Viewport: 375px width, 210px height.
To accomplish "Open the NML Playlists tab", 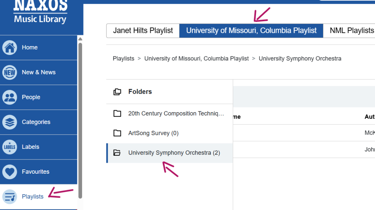I will tap(351, 31).
